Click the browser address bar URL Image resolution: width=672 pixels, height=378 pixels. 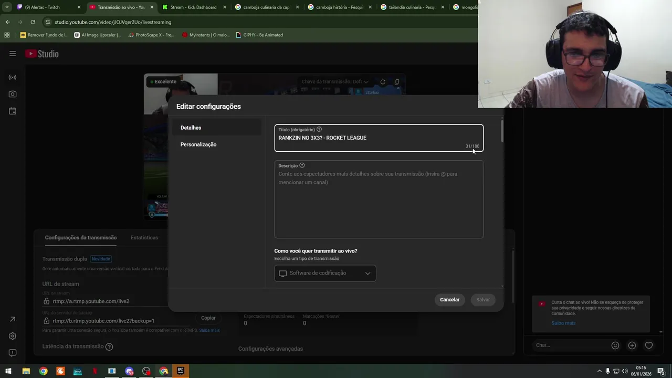[x=113, y=22]
